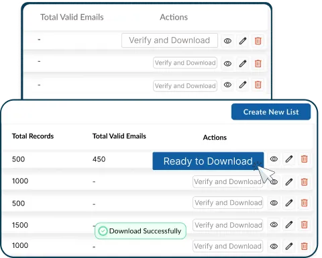
Task: Click eye icon in back panel bottom row
Action: pos(227,85)
